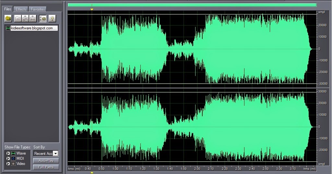Click 2:10 on the time ruler
This screenshot has height=174, width=332.
(x=211, y=169)
